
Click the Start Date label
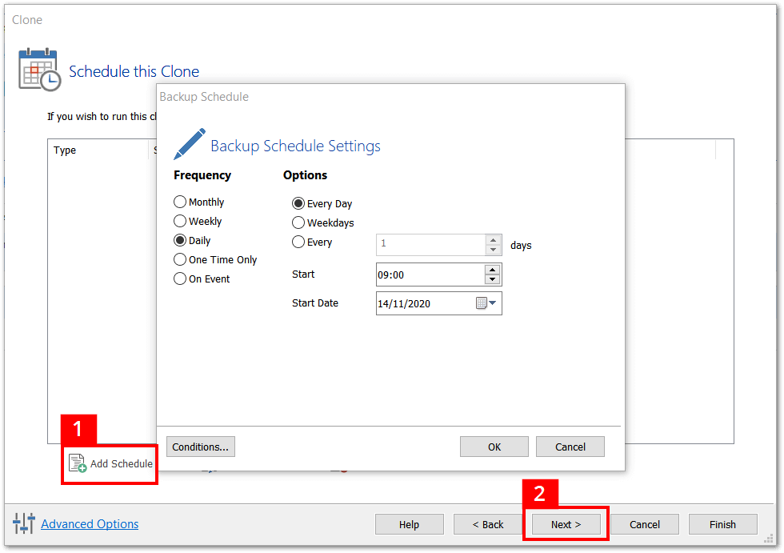coord(315,303)
